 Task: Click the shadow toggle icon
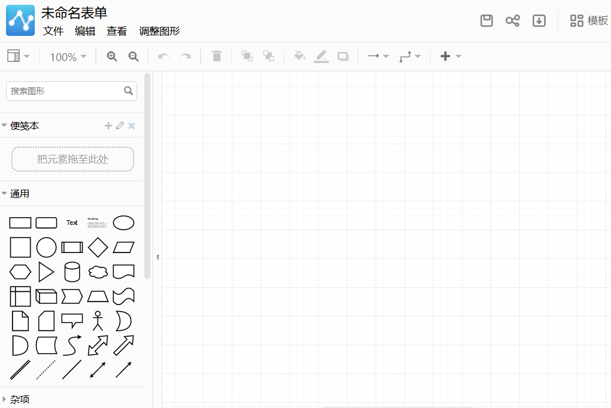[x=343, y=56]
